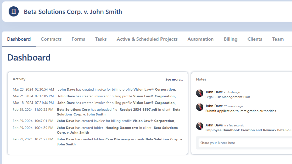Open the Billing tab

[230, 39]
